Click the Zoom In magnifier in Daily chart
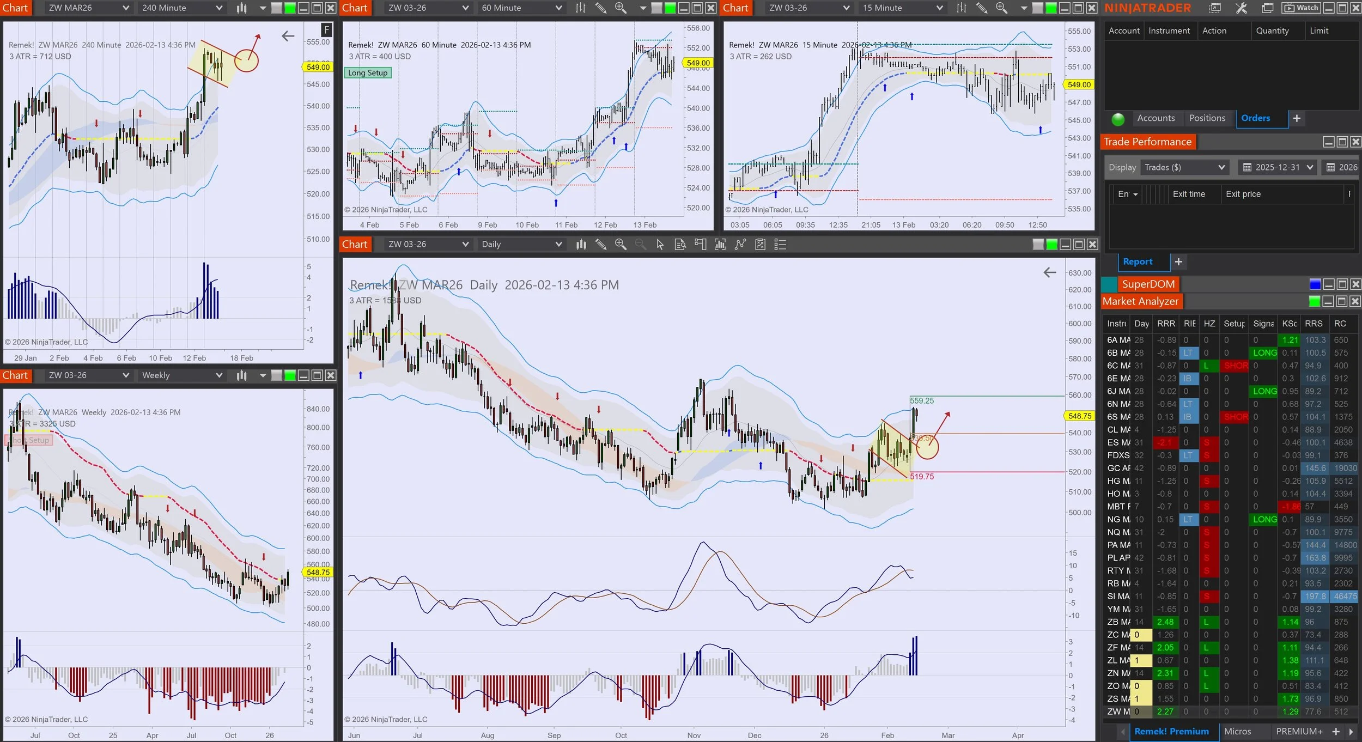This screenshot has width=1362, height=742. 620,245
